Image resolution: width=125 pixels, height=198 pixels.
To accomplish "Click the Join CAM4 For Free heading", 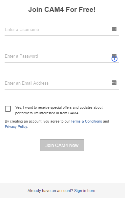I will point(62,10).
